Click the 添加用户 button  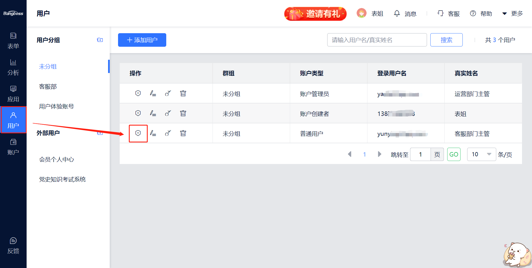pyautogui.click(x=142, y=40)
